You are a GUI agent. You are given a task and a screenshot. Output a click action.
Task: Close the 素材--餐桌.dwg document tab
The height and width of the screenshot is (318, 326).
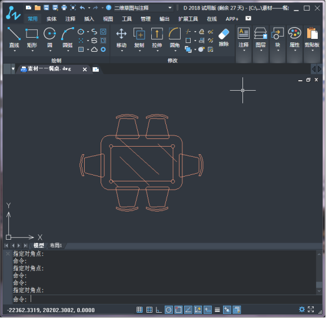[x=85, y=69]
